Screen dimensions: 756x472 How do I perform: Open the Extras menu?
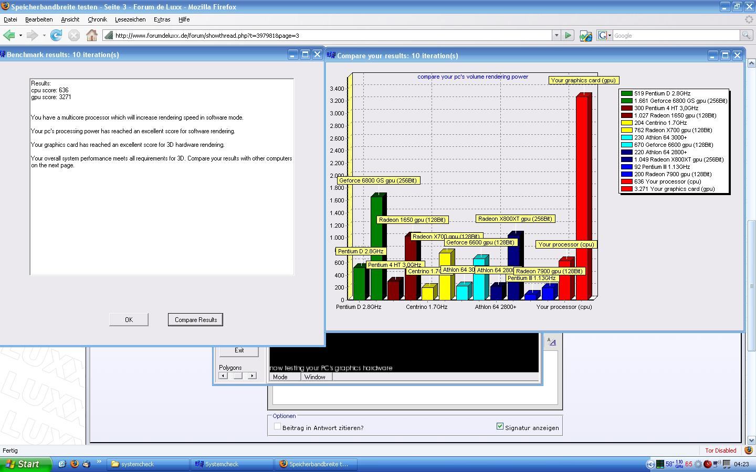point(162,19)
